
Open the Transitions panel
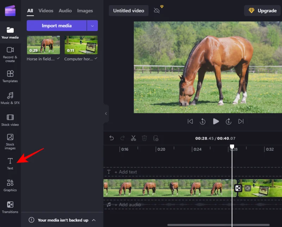[x=10, y=207]
